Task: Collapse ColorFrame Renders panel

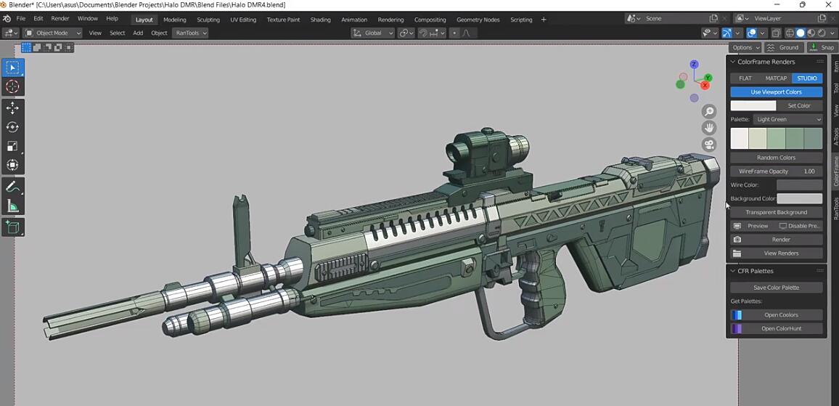Action: [733, 62]
